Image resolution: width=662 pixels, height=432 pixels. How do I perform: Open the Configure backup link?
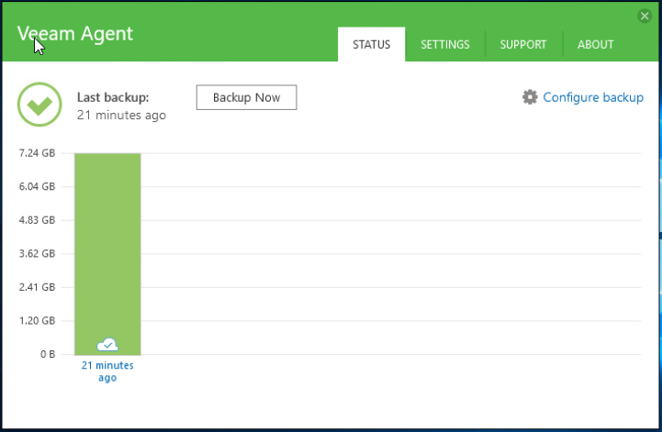point(593,97)
